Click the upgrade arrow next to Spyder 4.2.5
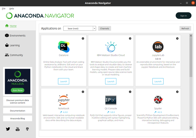The image size is (196, 138). 155,112
